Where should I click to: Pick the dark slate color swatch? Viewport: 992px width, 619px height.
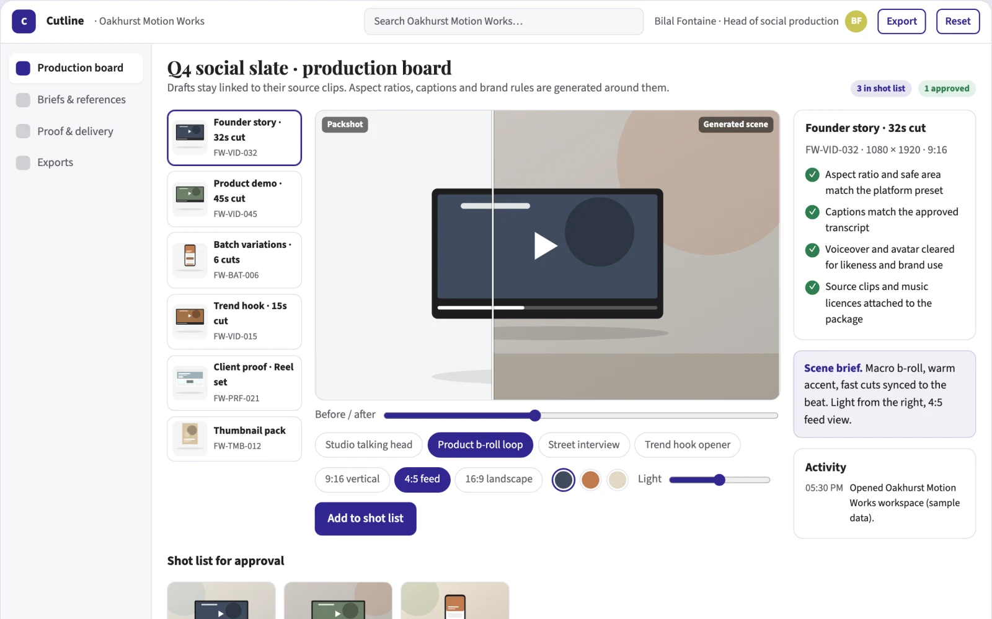[x=564, y=480]
